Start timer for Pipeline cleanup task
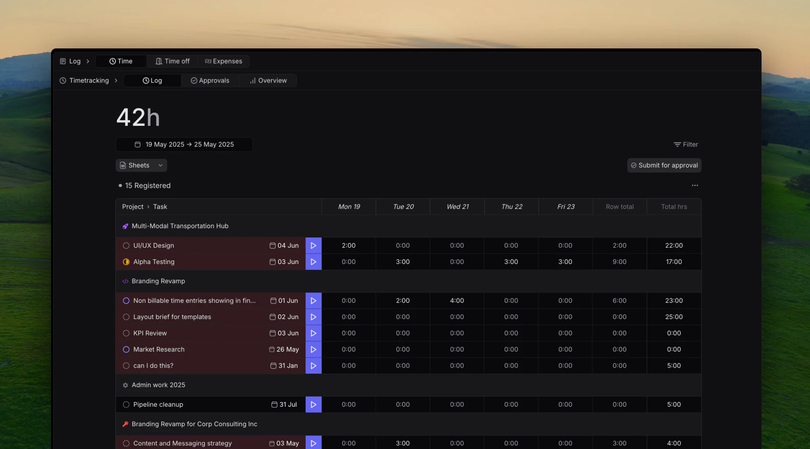The height and width of the screenshot is (449, 810). (x=313, y=405)
